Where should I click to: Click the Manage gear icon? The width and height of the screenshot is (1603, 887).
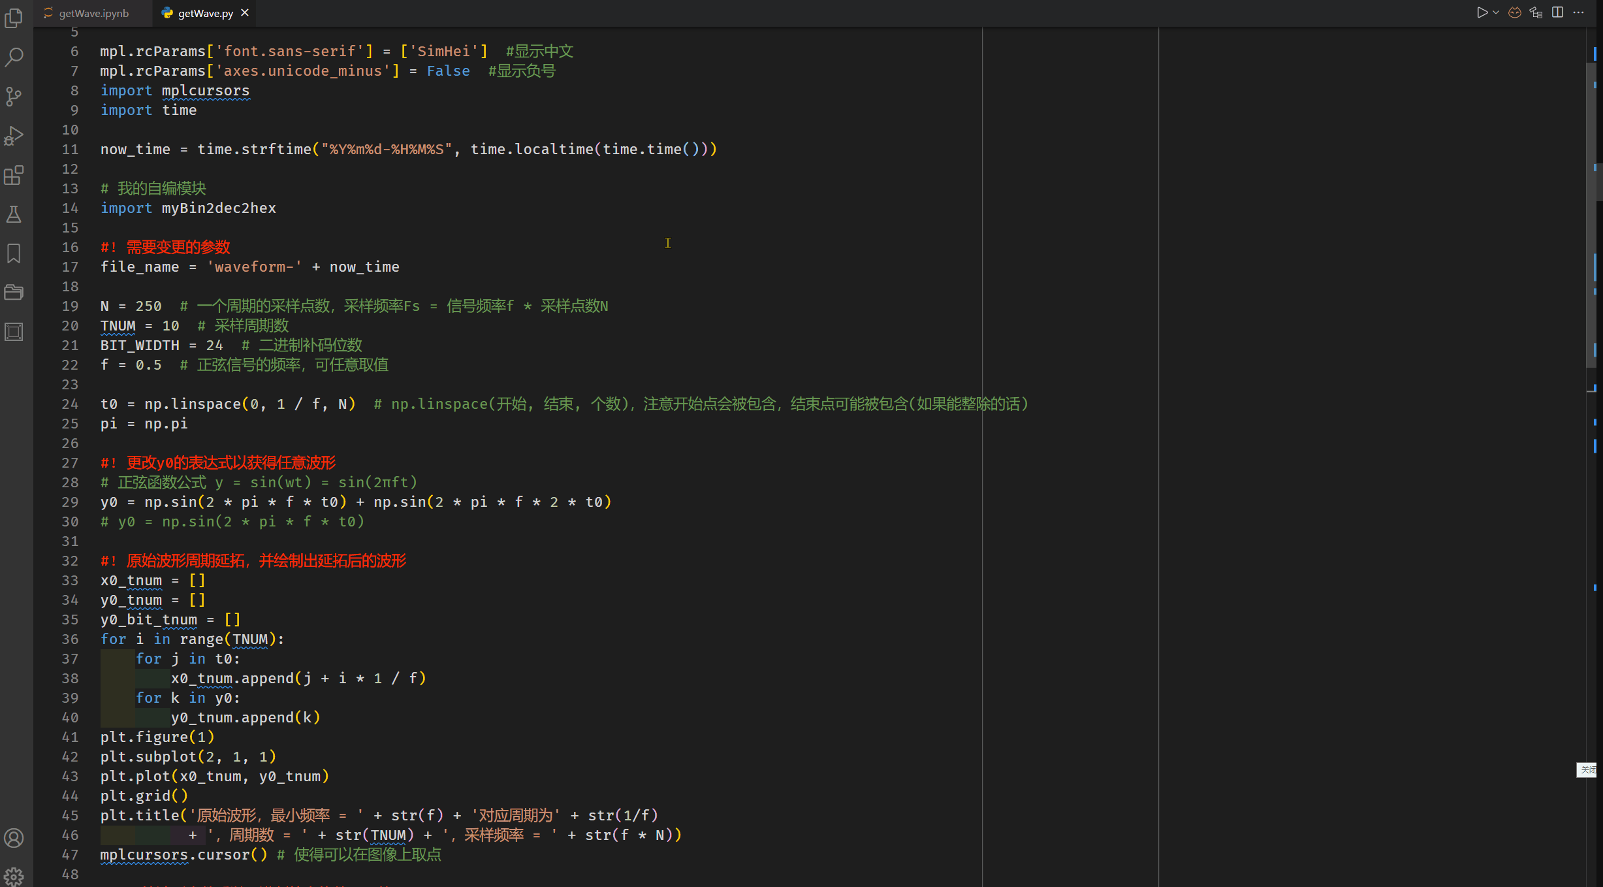(x=14, y=877)
